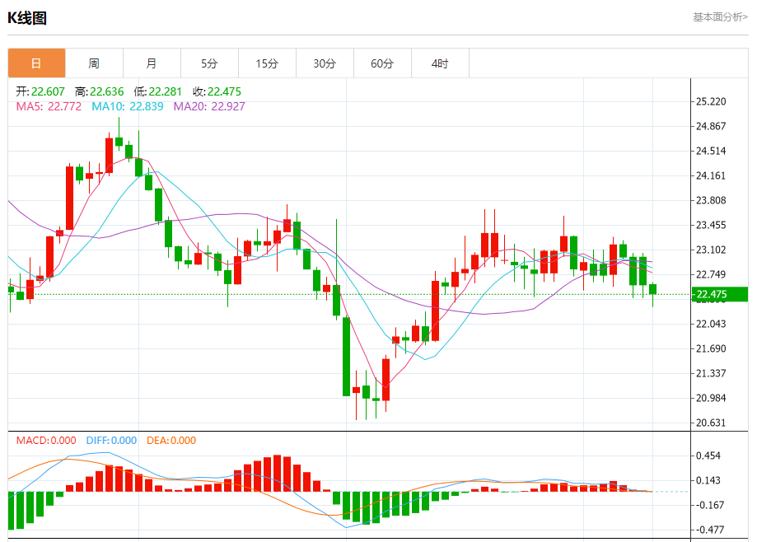Viewport: 757px width, 542px height.
Task: Switch to the 5分 interval tab
Action: pos(209,63)
